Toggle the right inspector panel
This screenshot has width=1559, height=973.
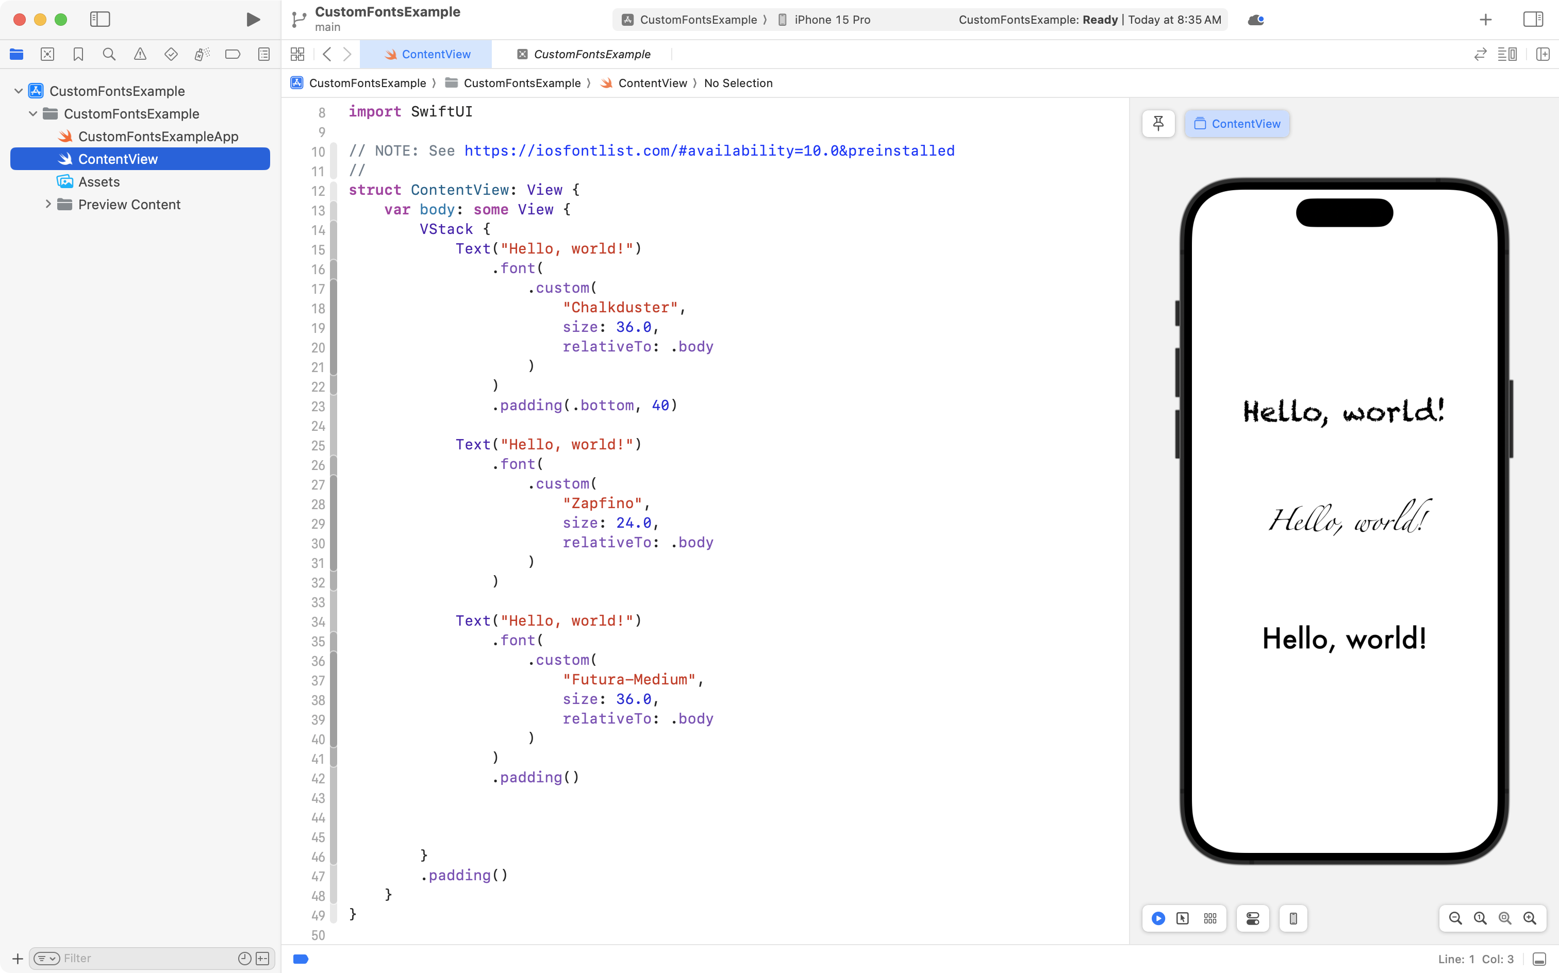click(1533, 19)
